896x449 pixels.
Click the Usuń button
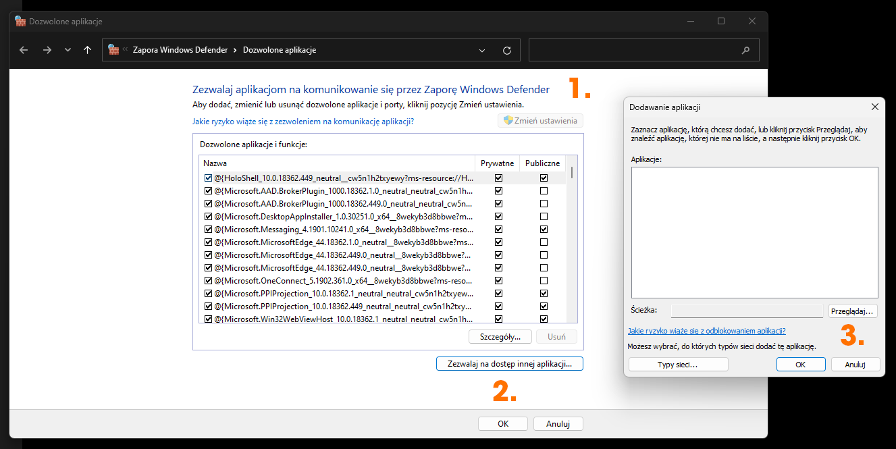[557, 336]
